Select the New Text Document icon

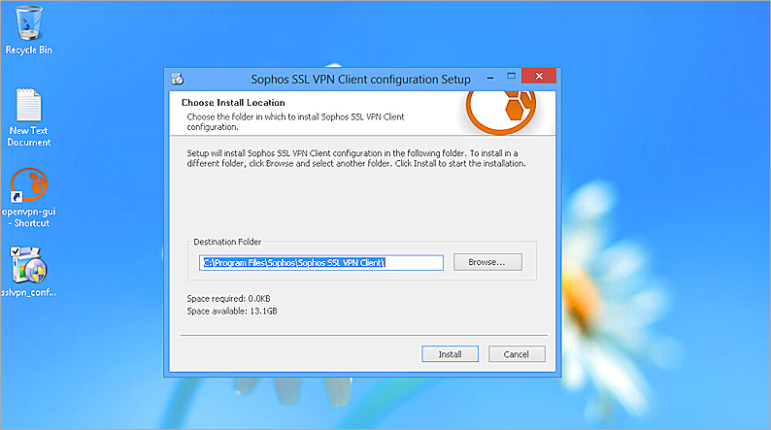tap(28, 117)
